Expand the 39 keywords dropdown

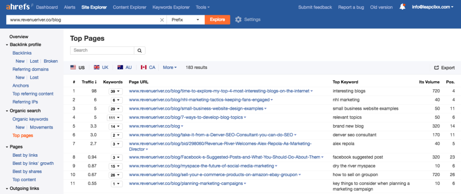115,91
